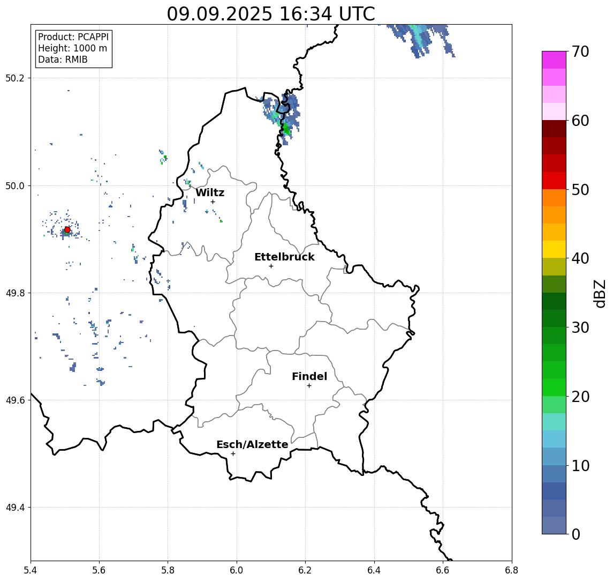
Task: Click the 6.8 longitude axis label
Action: (512, 570)
